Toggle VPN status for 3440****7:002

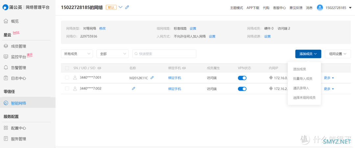pos(242,89)
